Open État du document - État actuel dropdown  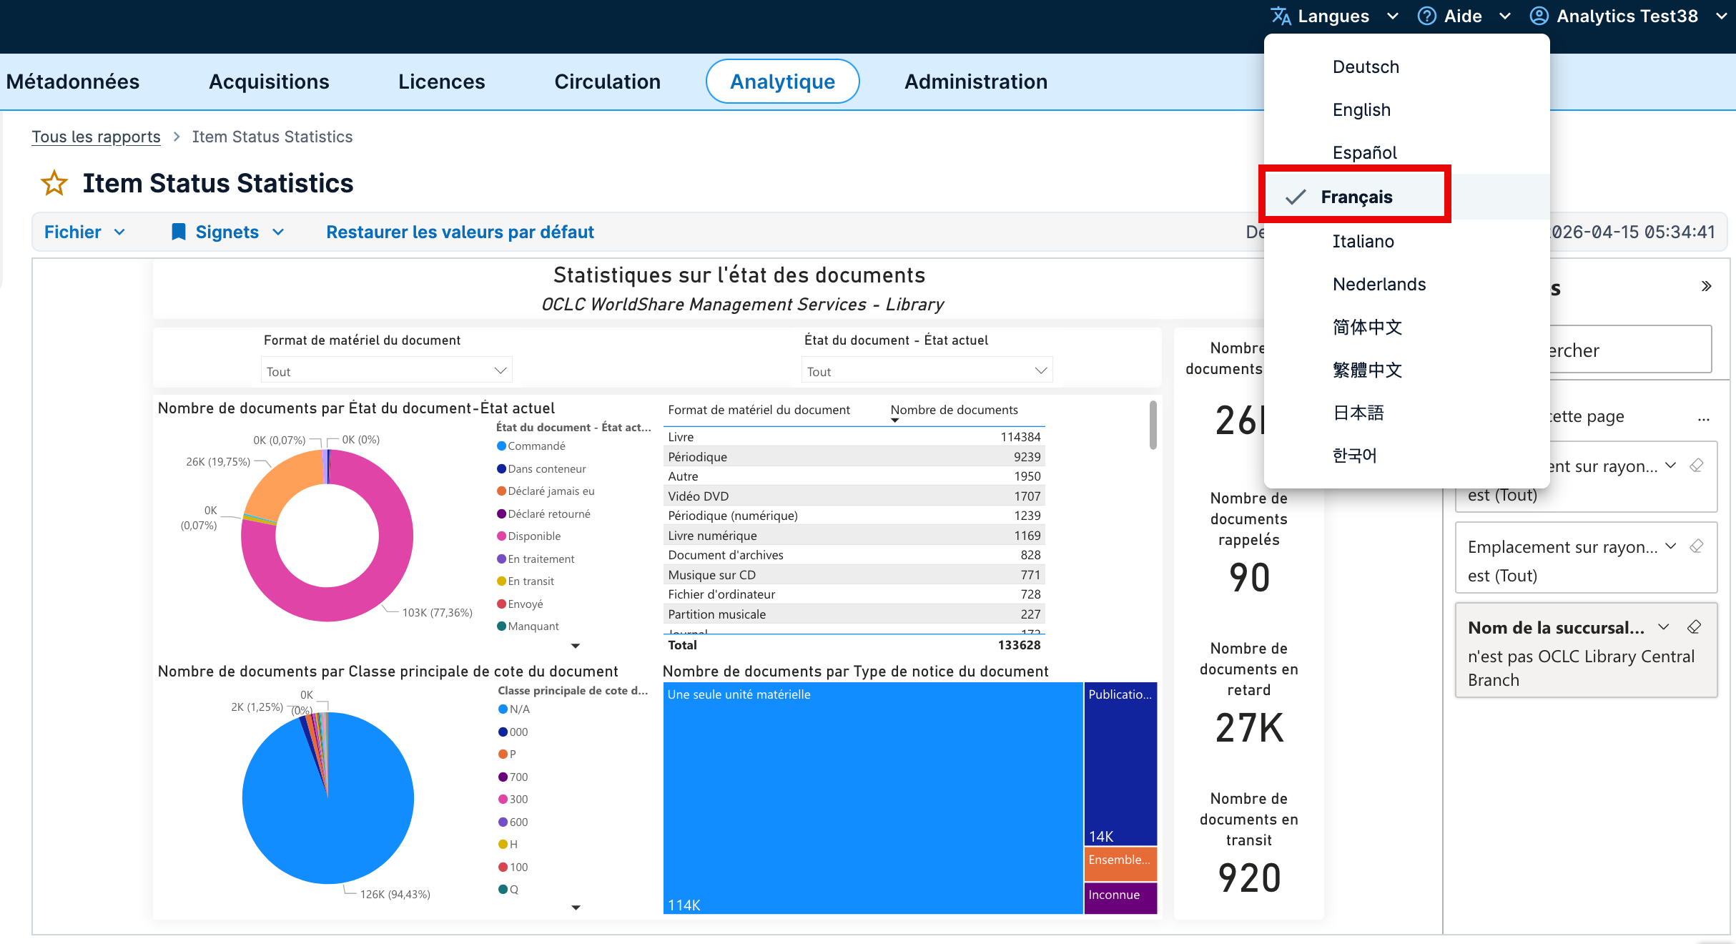coord(927,370)
